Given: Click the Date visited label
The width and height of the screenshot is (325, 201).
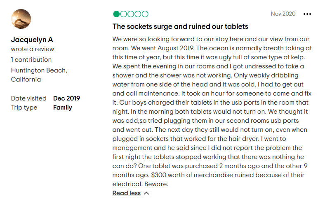Looking at the screenshot, I should coord(28,98).
